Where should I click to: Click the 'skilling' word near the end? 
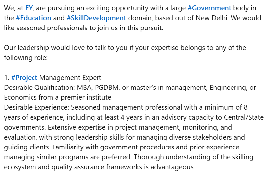pyautogui.click(x=243, y=157)
